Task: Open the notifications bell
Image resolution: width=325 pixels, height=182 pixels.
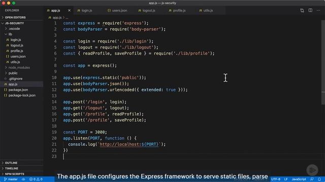Action: (x=319, y=179)
